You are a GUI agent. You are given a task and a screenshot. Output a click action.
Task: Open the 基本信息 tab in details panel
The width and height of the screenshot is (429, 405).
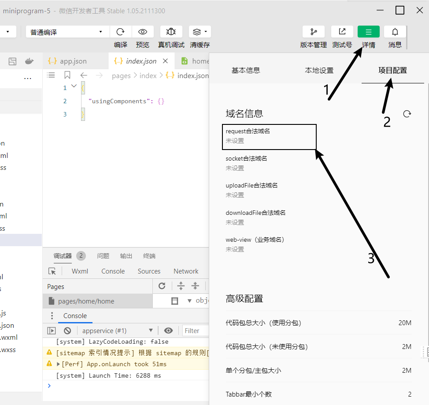246,71
